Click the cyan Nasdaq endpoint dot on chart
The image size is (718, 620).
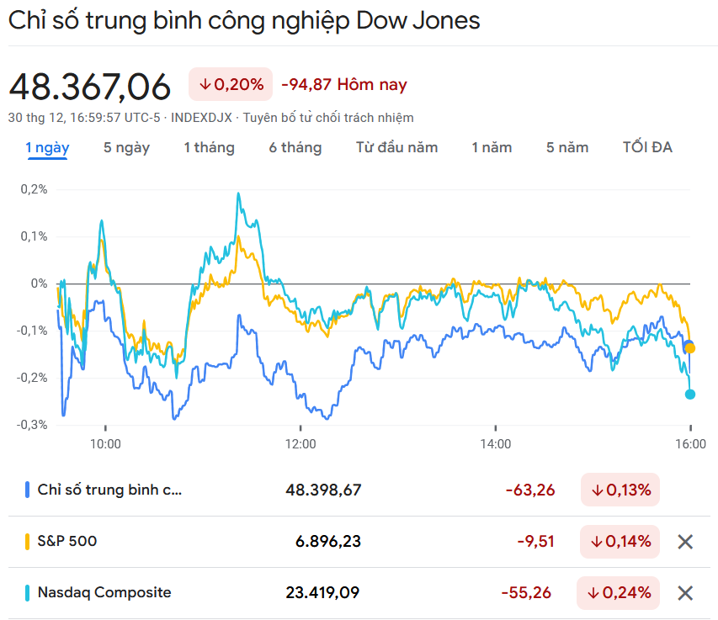click(x=690, y=394)
